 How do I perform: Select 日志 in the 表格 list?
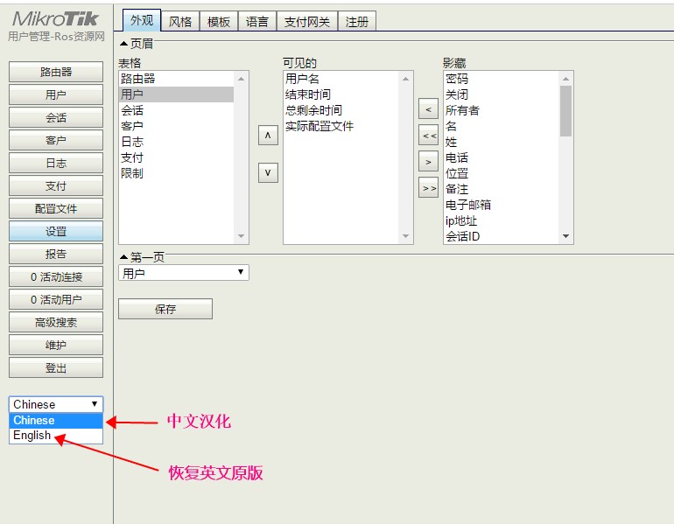pyautogui.click(x=177, y=142)
